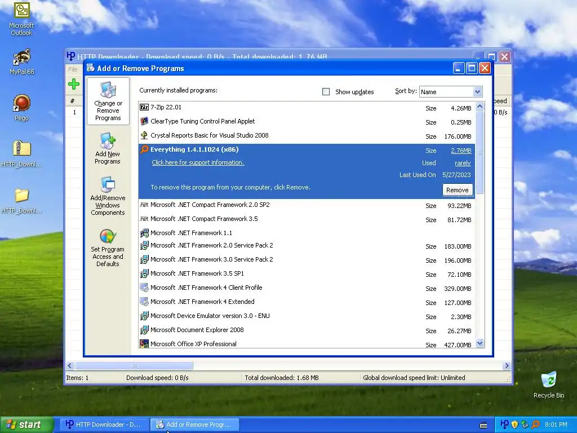Click Total downloaded: 1.68 MB status text

282,378
